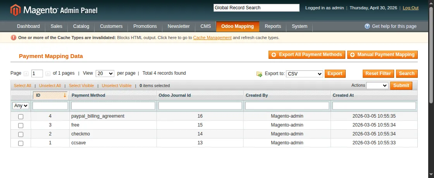The height and width of the screenshot is (178, 434).
Task: Click timestamp 2026-03-05 10:55:35
Action: coord(374,116)
